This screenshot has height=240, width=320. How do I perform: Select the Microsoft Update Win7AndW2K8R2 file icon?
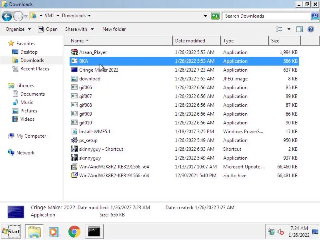click(x=74, y=166)
